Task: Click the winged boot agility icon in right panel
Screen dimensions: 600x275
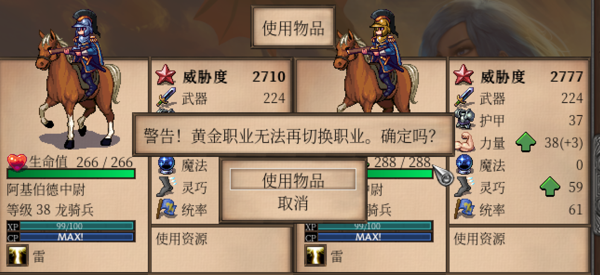Action: tap(463, 187)
